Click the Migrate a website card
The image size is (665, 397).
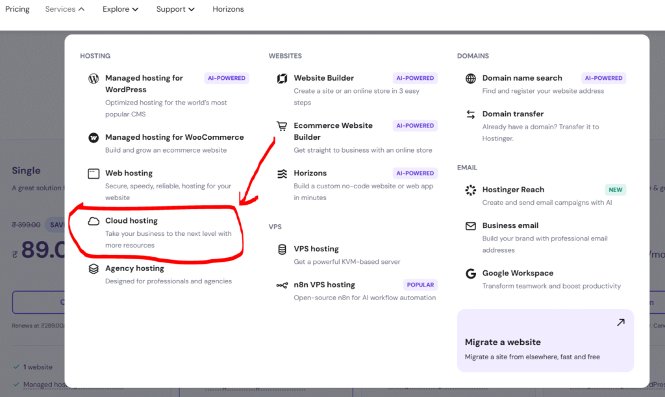(545, 340)
